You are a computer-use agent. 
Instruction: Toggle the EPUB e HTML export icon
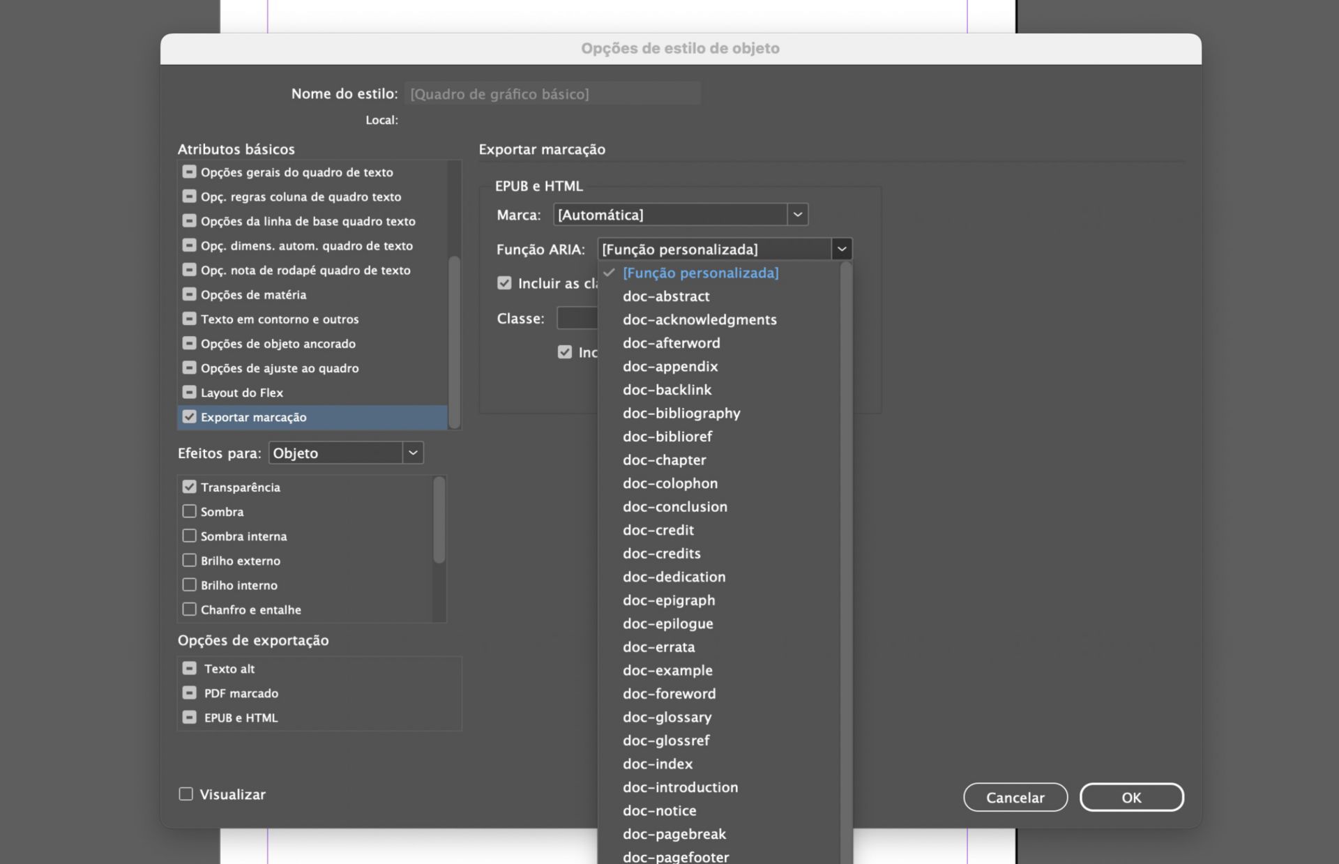click(189, 717)
